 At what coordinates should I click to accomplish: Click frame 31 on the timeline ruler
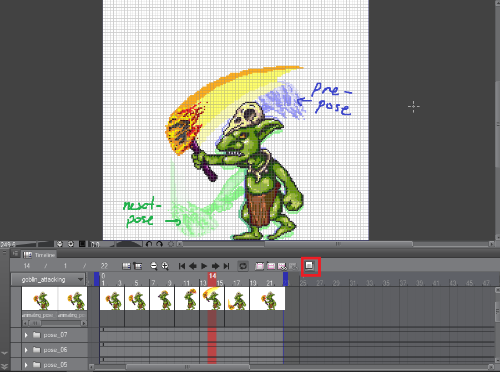pos(353,283)
